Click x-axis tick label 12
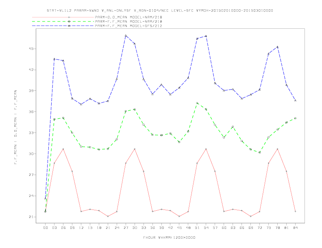The width and height of the screenshot is (322, 248). pyautogui.click(x=81, y=228)
